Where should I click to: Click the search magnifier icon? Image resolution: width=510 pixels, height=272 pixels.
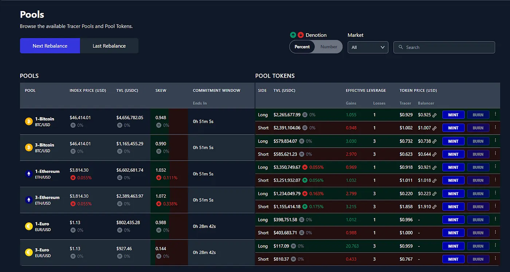tap(401, 47)
